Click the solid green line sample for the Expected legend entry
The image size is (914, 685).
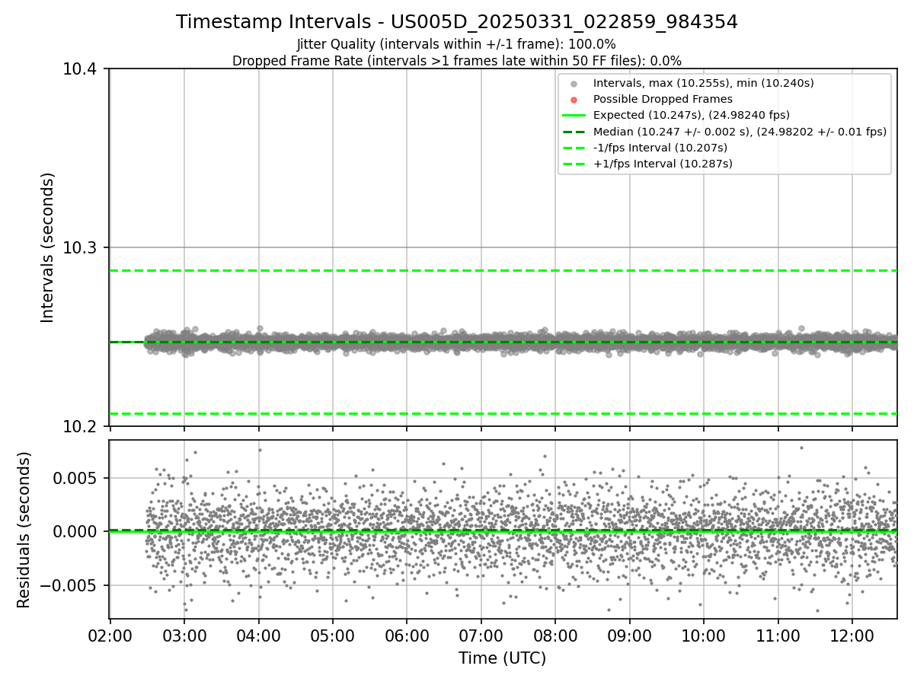coord(574,116)
